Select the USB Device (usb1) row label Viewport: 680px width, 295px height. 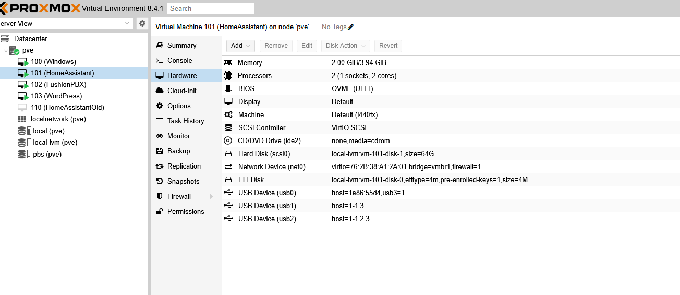click(267, 206)
